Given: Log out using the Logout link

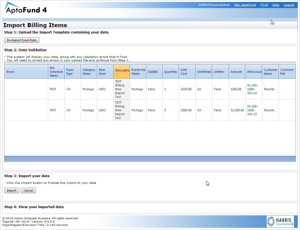Looking at the screenshot, I should click(x=289, y=5).
